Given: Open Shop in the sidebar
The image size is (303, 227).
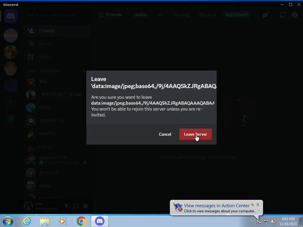Looking at the screenshot, I should [57, 57].
